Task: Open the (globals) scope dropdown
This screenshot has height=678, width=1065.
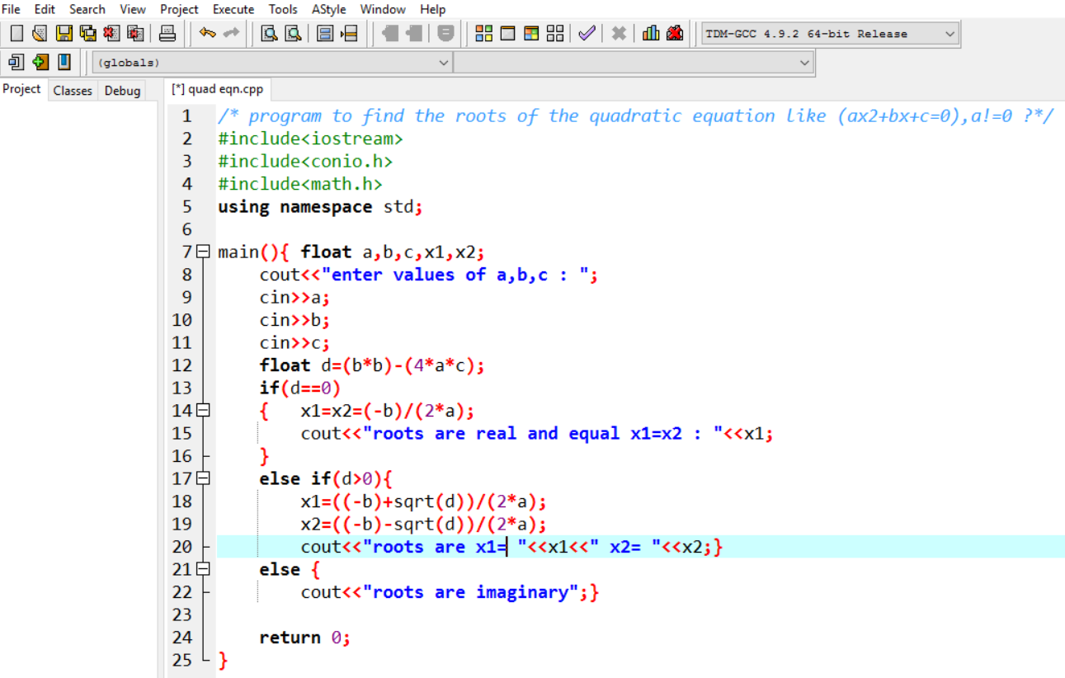Action: [x=273, y=63]
